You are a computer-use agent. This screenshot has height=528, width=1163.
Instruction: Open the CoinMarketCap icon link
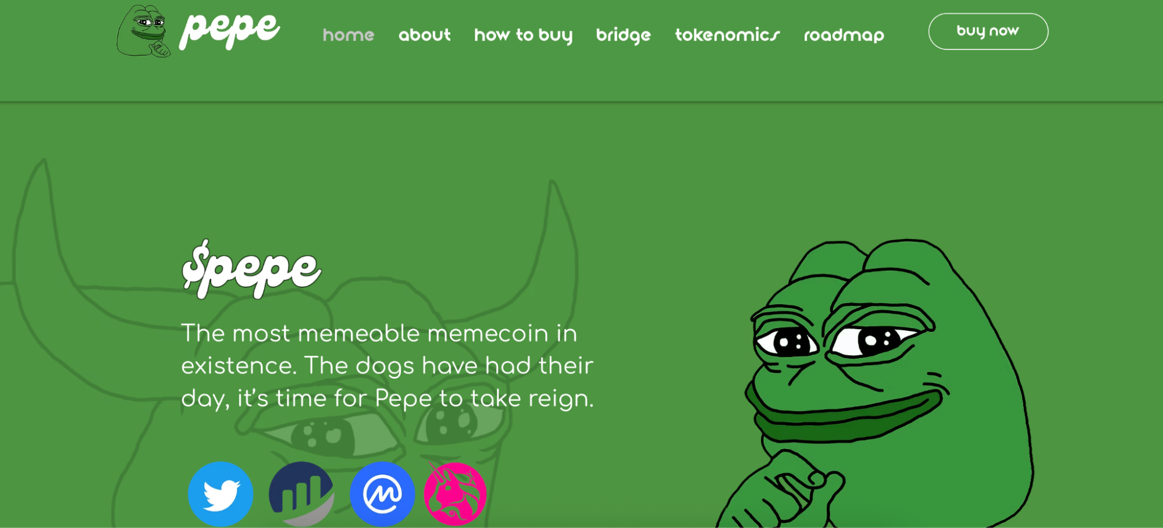point(382,494)
